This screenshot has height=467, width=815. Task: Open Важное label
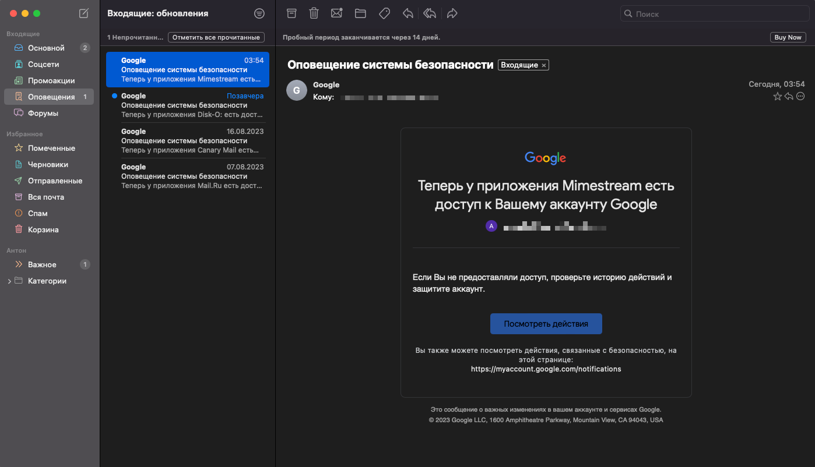click(x=48, y=264)
